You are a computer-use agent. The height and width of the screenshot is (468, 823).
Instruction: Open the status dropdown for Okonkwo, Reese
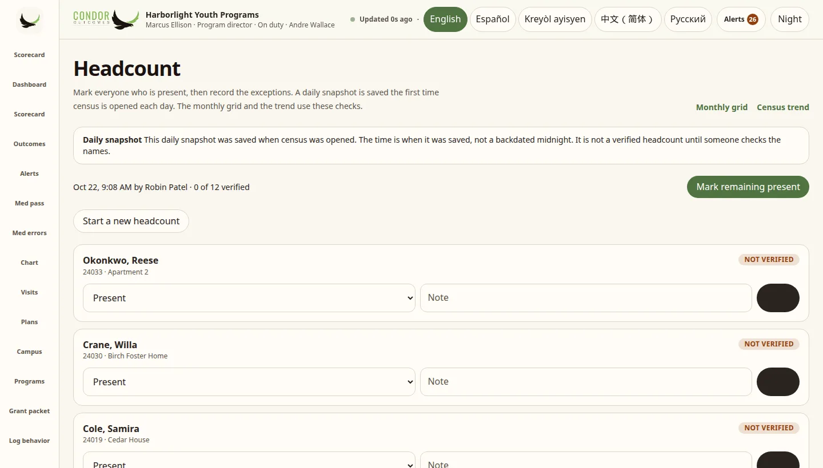[x=249, y=298]
